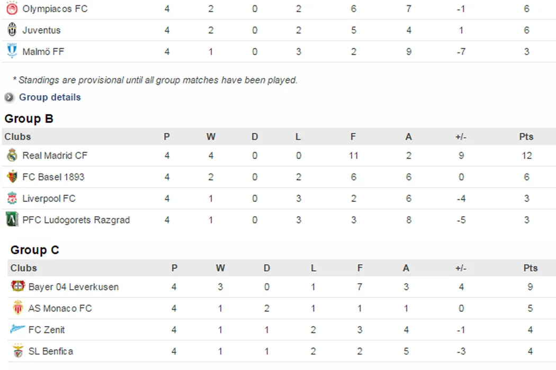Open the Liverpool FC team link
The width and height of the screenshot is (556, 370).
coord(49,199)
